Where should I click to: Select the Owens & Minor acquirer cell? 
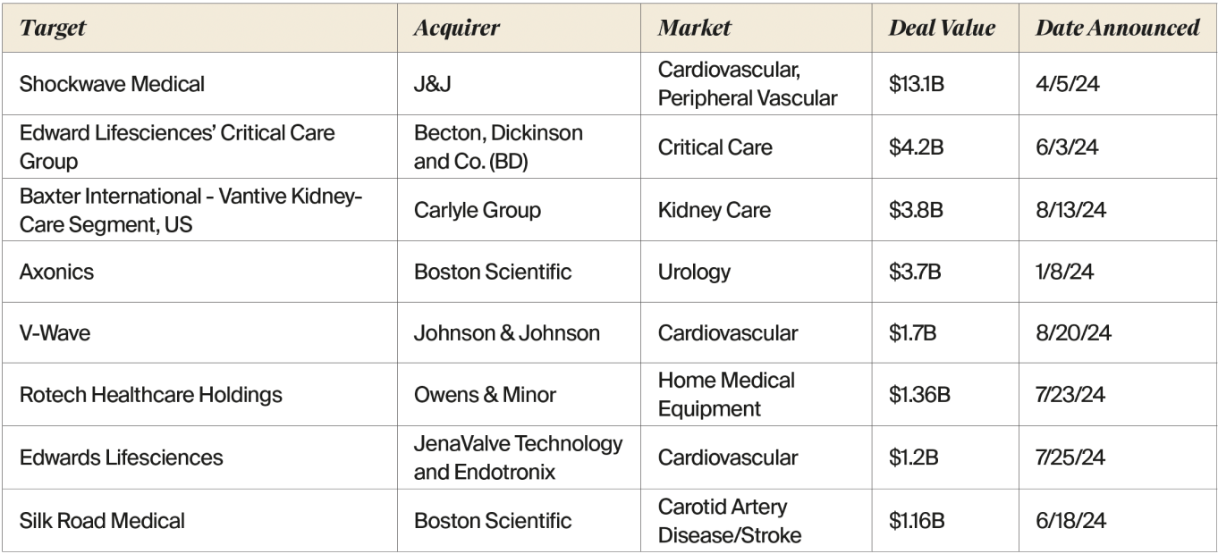pos(481,395)
